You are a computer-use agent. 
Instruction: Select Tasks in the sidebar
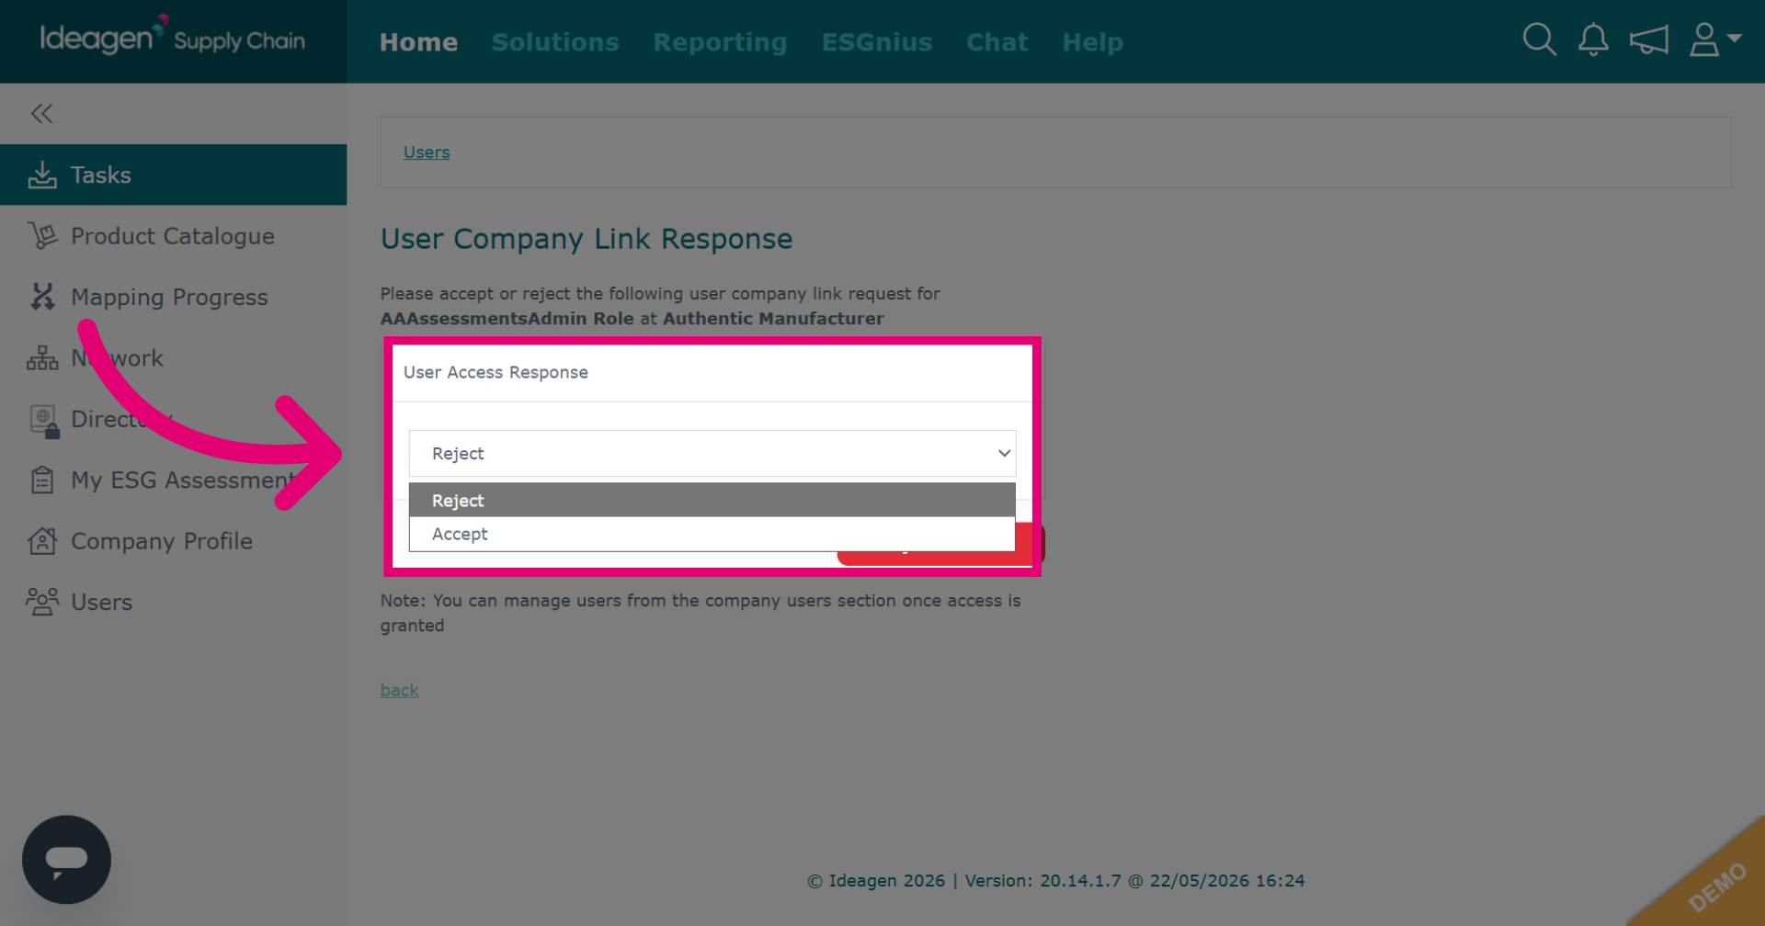173,175
